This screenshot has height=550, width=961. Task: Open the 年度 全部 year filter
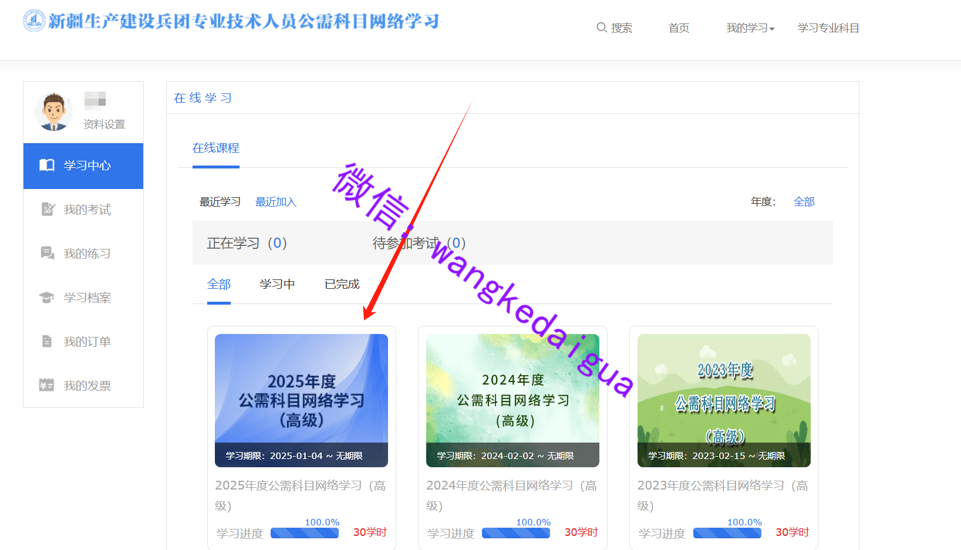804,202
